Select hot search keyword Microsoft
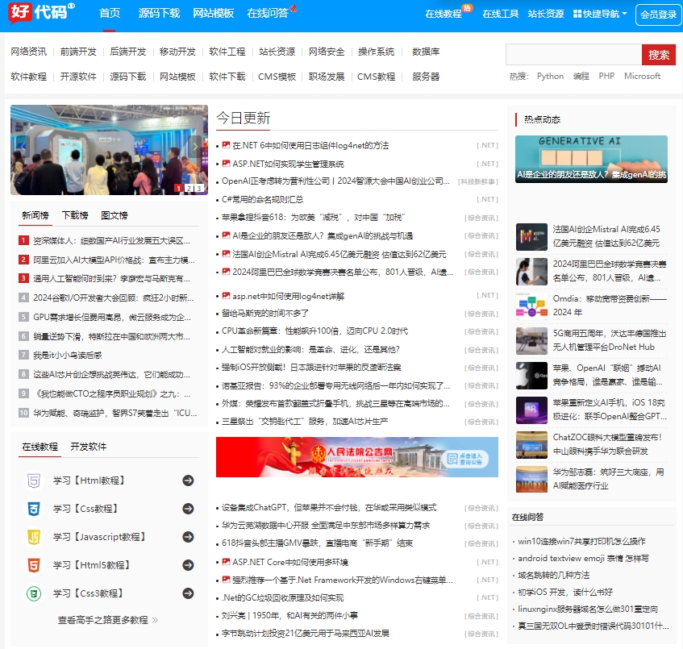This screenshot has height=649, width=683. (x=642, y=77)
